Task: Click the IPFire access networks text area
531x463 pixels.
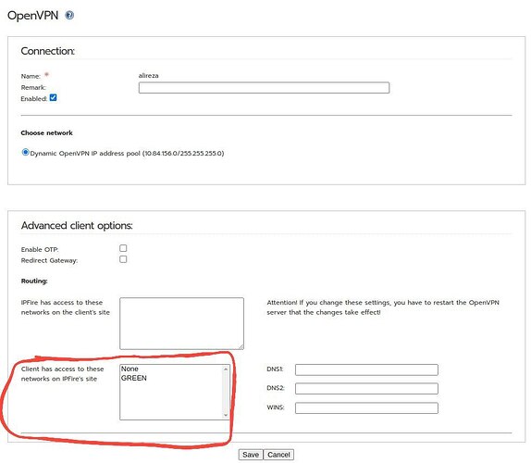Action: (x=181, y=323)
